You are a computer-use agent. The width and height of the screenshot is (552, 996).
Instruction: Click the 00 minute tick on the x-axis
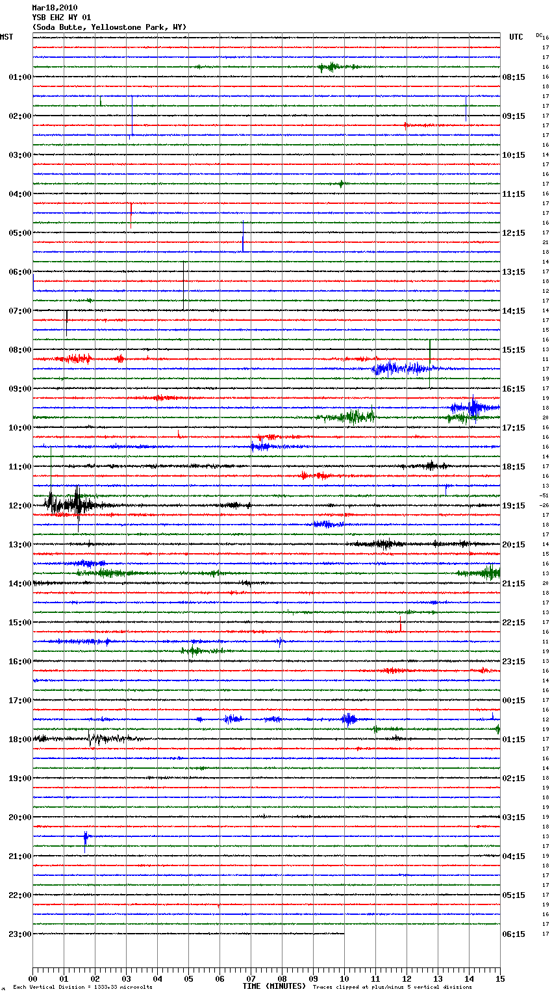coord(33,978)
